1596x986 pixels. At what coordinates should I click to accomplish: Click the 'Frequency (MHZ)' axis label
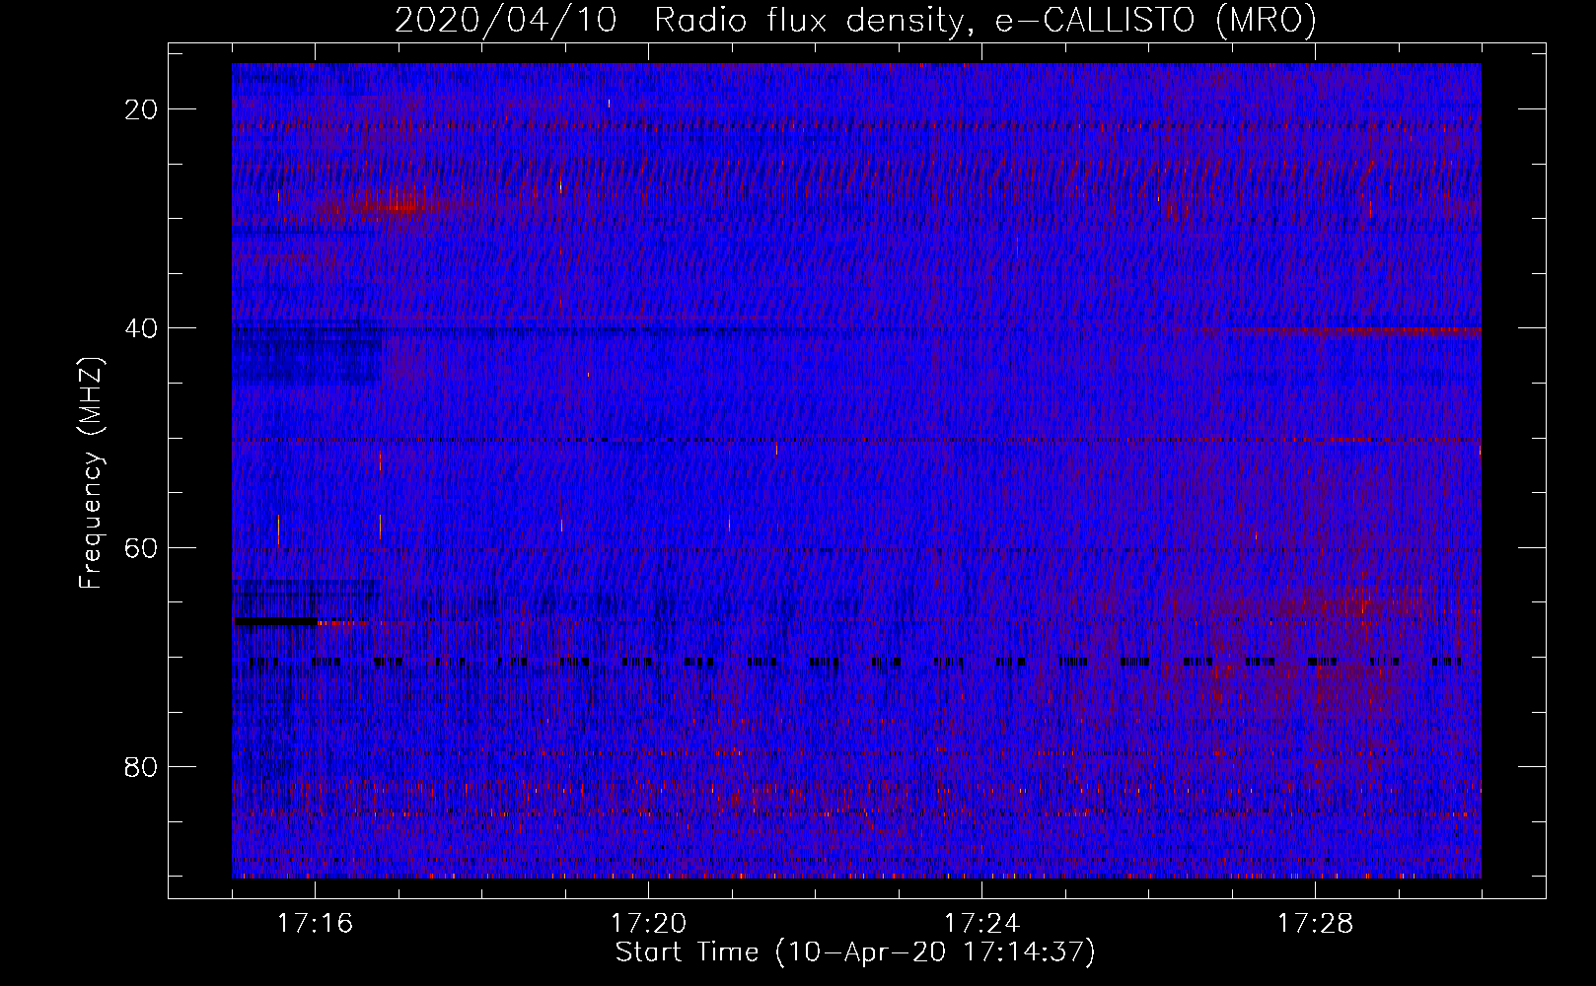(91, 473)
